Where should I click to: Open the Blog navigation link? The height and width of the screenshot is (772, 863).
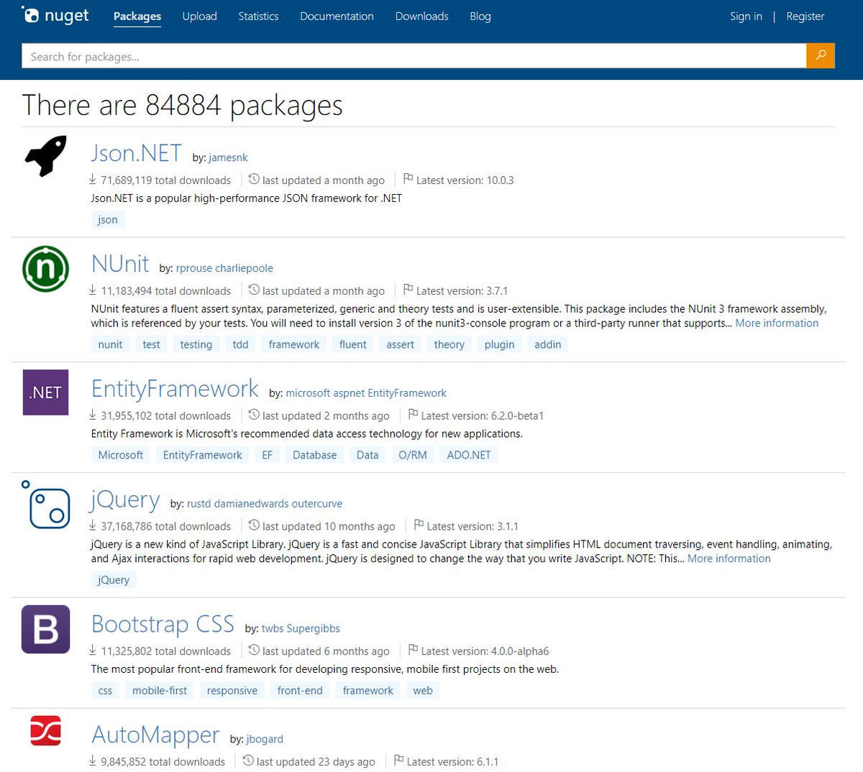point(480,16)
